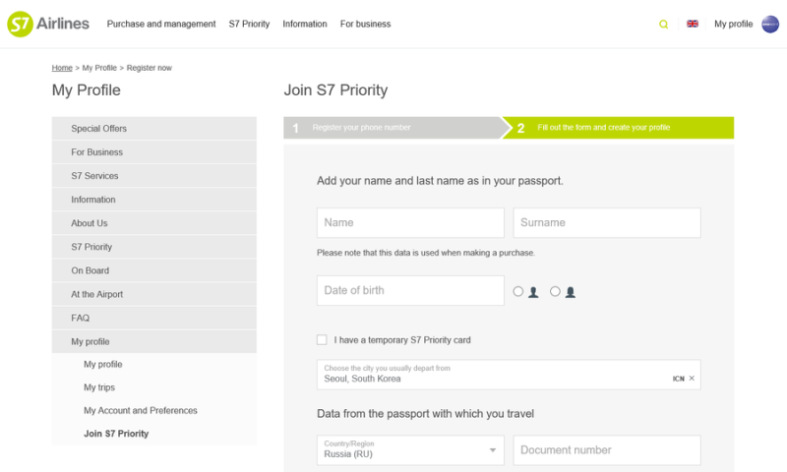787x472 pixels.
Task: Go to 'My trips' in sidebar
Action: [99, 387]
